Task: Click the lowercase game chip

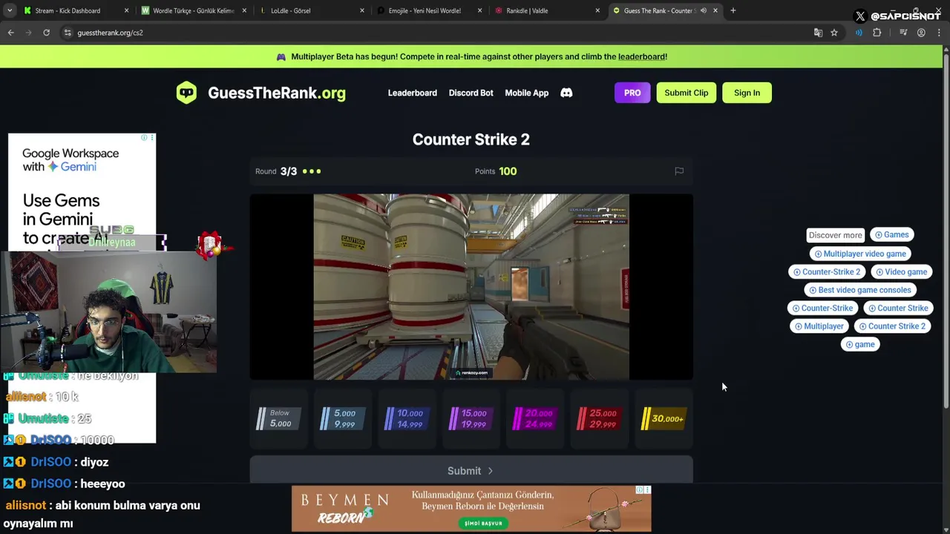Action: [860, 345]
